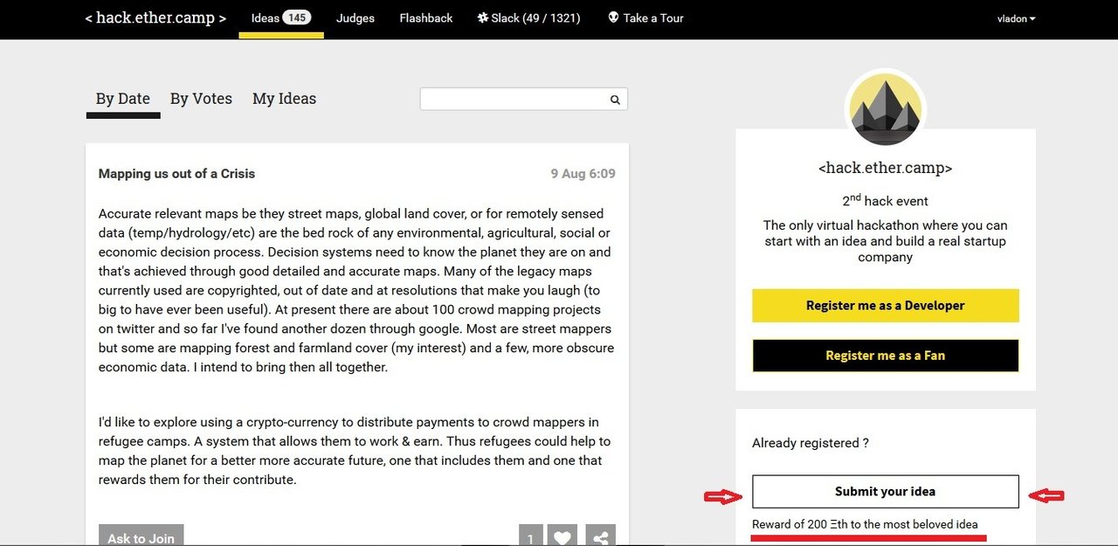1118x546 pixels.
Task: Click the mountain logo avatar
Action: point(885,107)
